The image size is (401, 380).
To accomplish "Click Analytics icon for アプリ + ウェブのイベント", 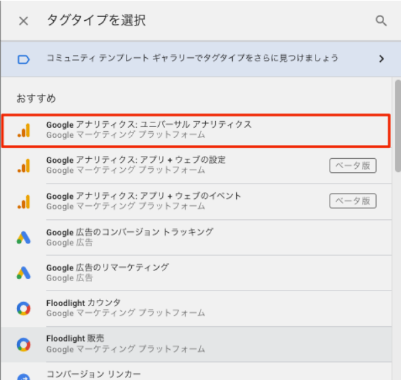I will point(24,202).
